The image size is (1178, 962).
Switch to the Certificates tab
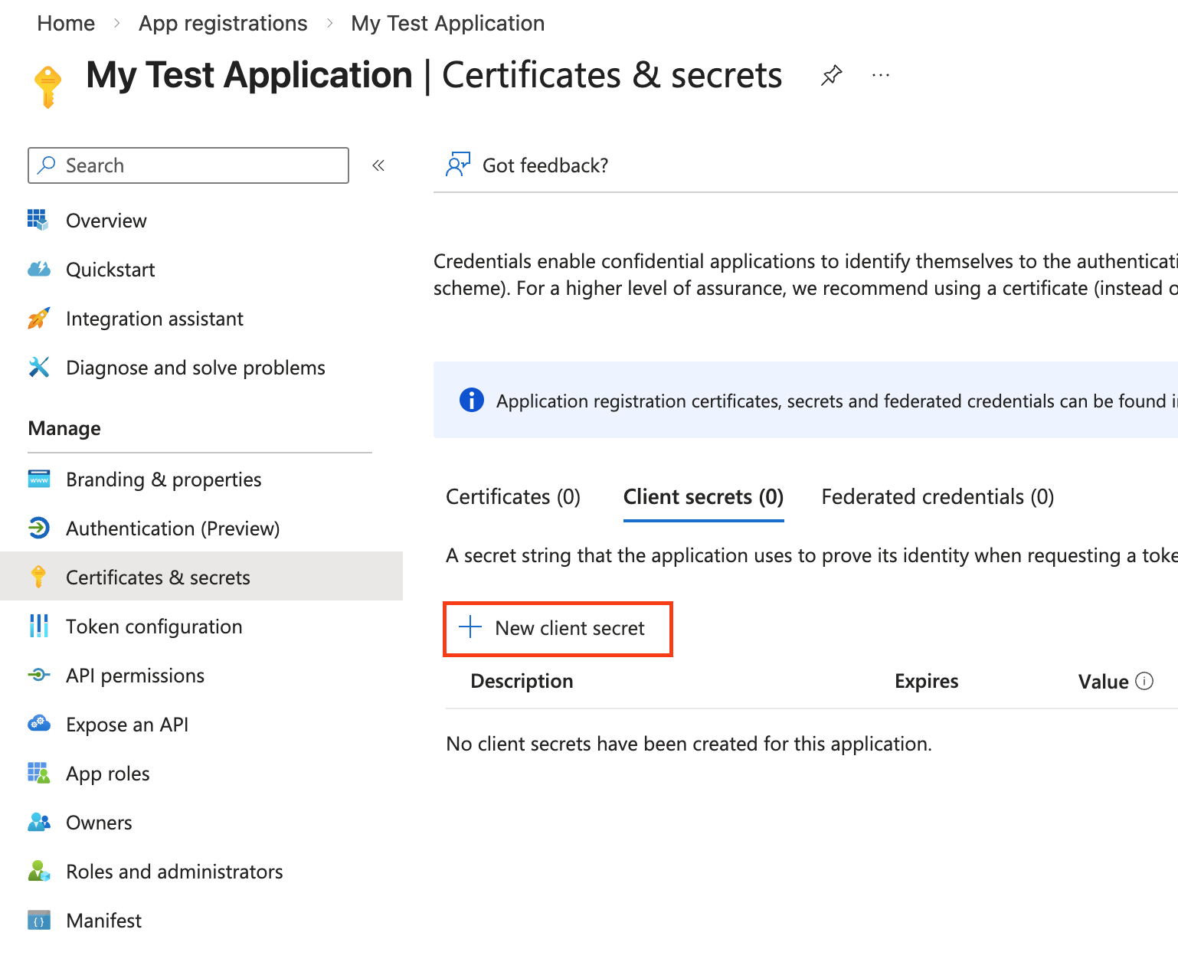512,496
